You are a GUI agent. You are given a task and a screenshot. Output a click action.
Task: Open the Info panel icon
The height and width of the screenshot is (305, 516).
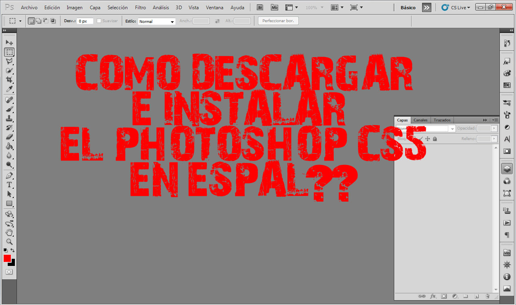pos(507,277)
